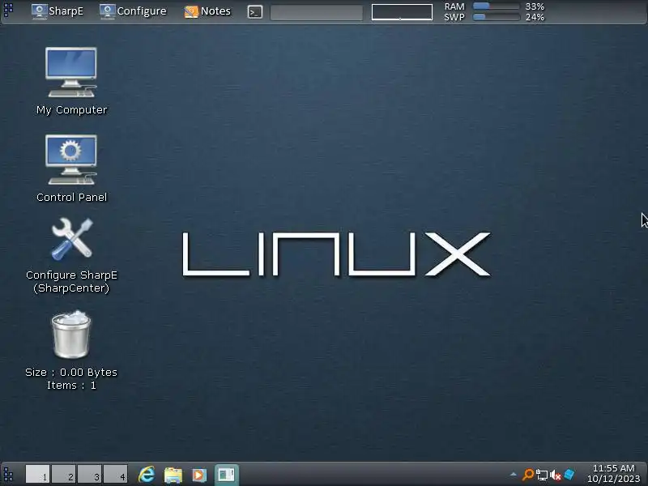
Task: Open the Notes item in top bar
Action: (x=207, y=11)
